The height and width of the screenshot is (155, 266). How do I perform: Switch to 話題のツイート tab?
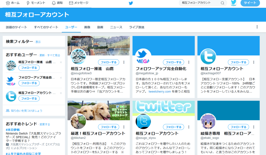coord(16,27)
